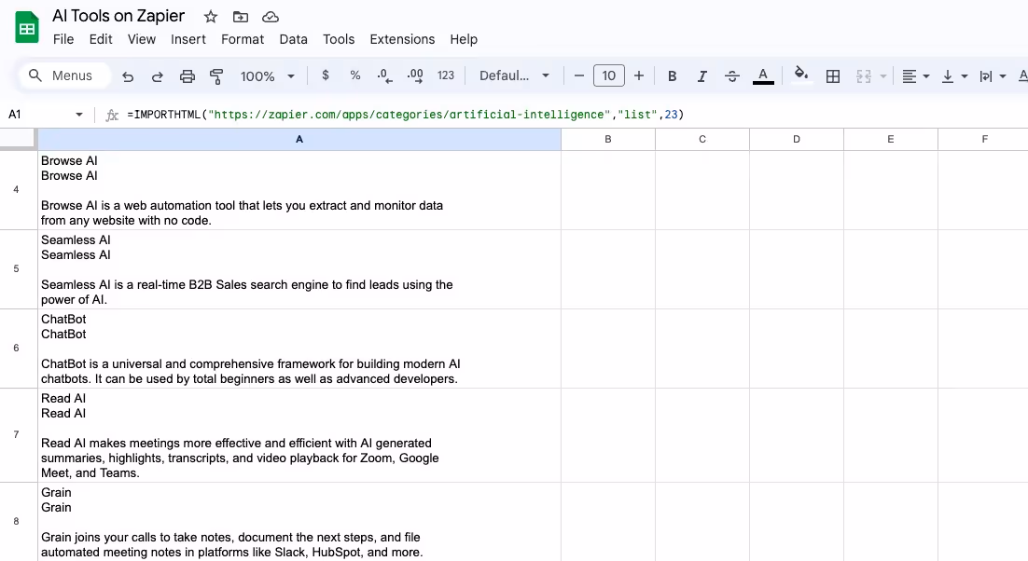Click the Browse AI description cell
The width and height of the screenshot is (1028, 561).
pos(299,190)
